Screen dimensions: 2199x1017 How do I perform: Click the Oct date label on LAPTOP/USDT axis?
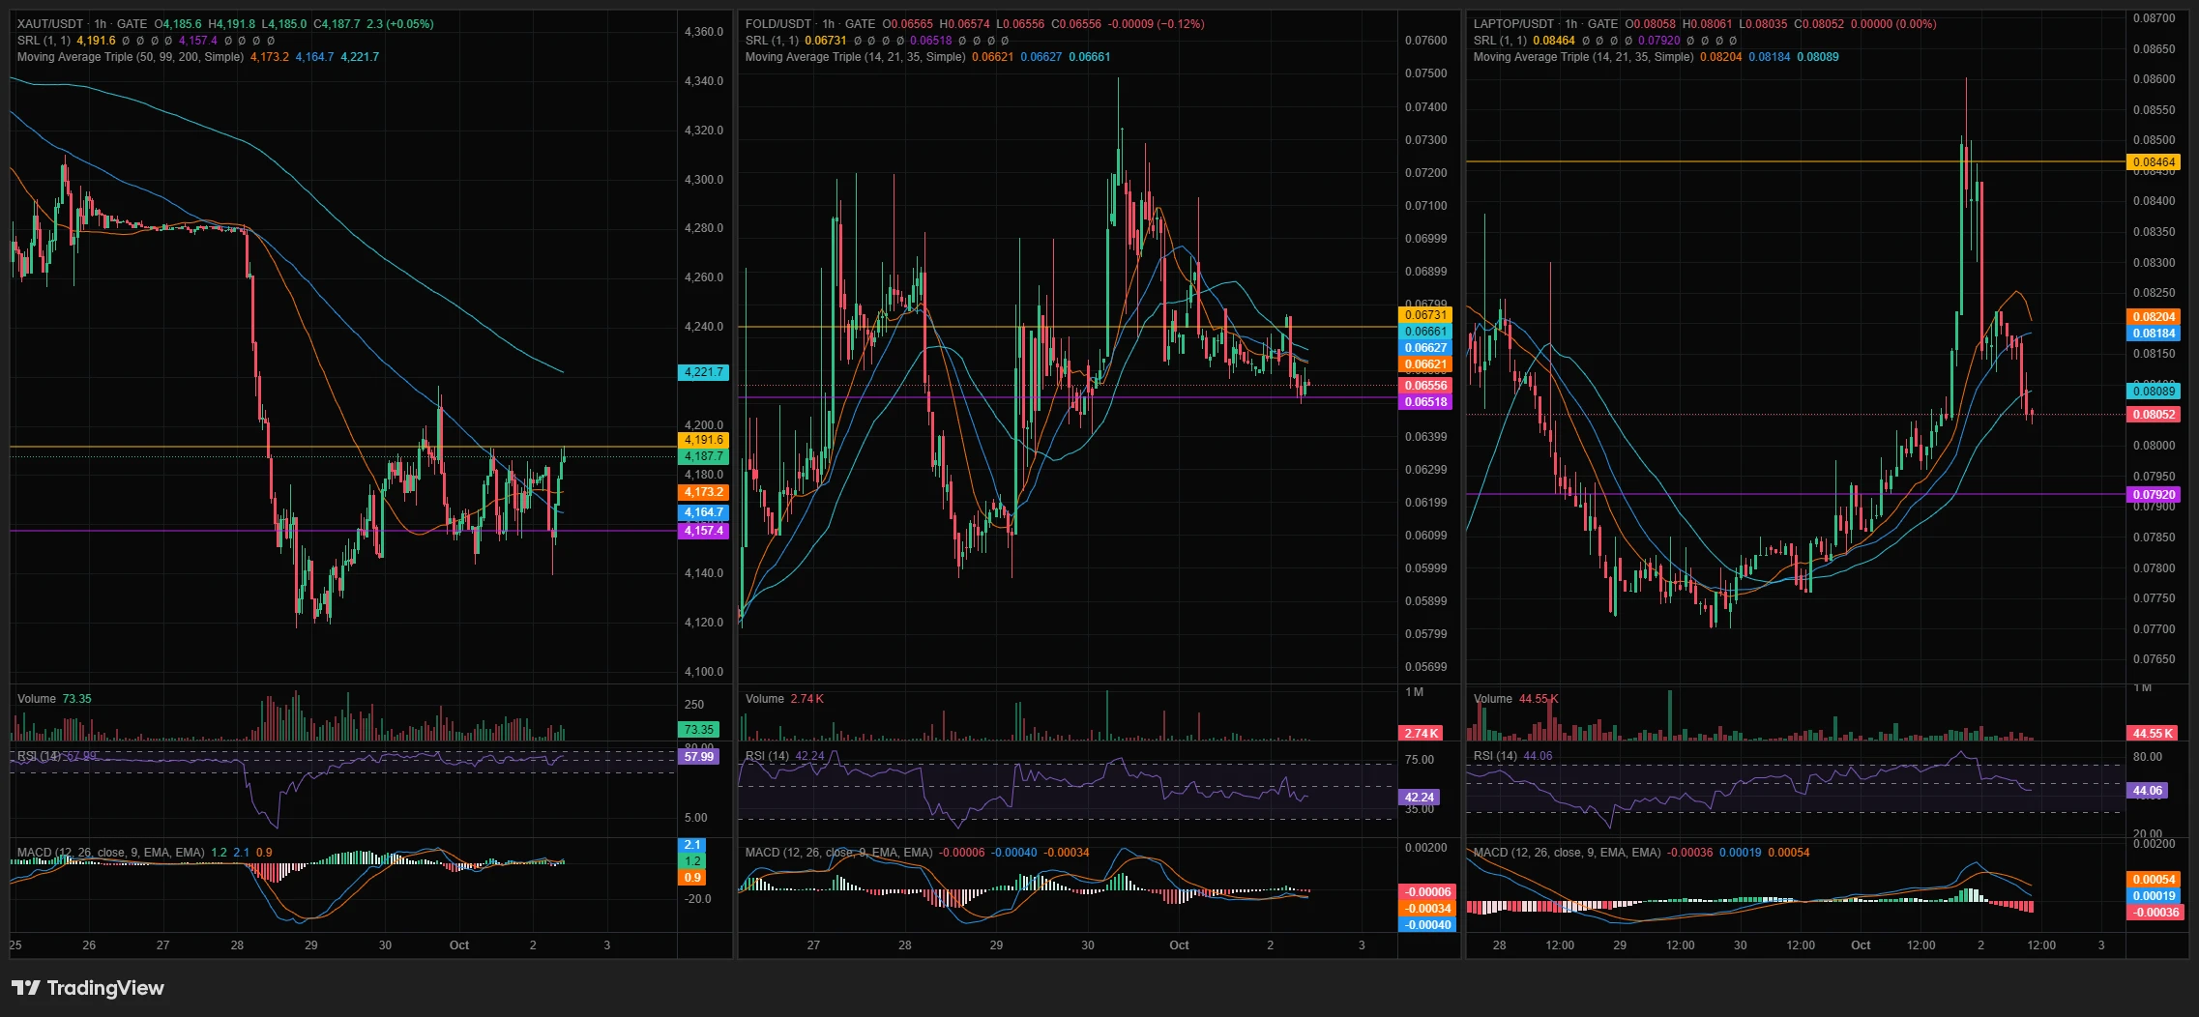(1861, 945)
